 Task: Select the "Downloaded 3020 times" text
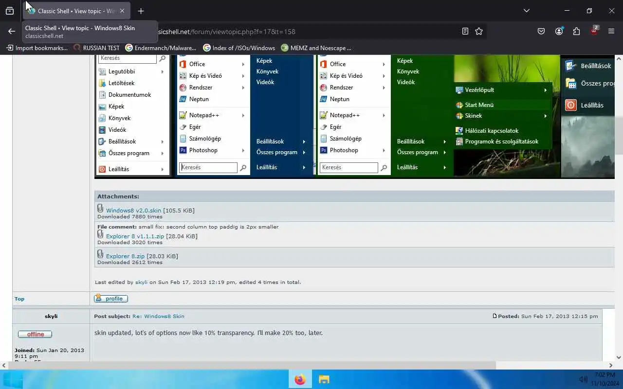click(130, 243)
